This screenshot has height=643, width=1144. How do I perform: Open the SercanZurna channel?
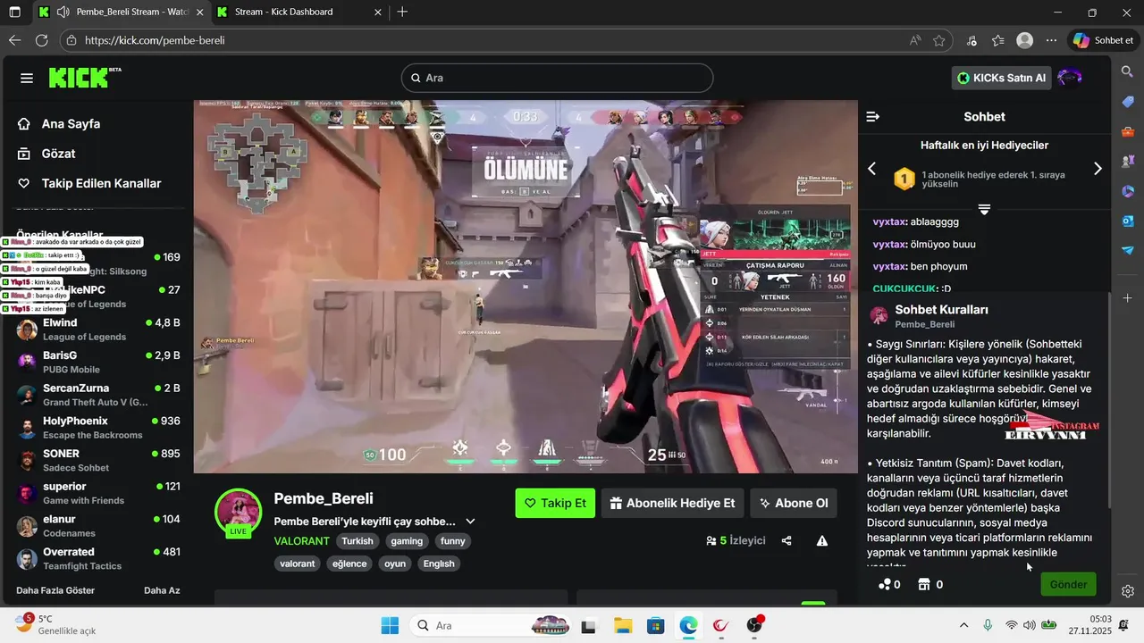[98, 395]
